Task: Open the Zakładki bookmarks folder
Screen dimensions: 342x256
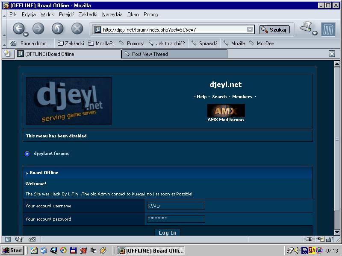Action: 71,44
